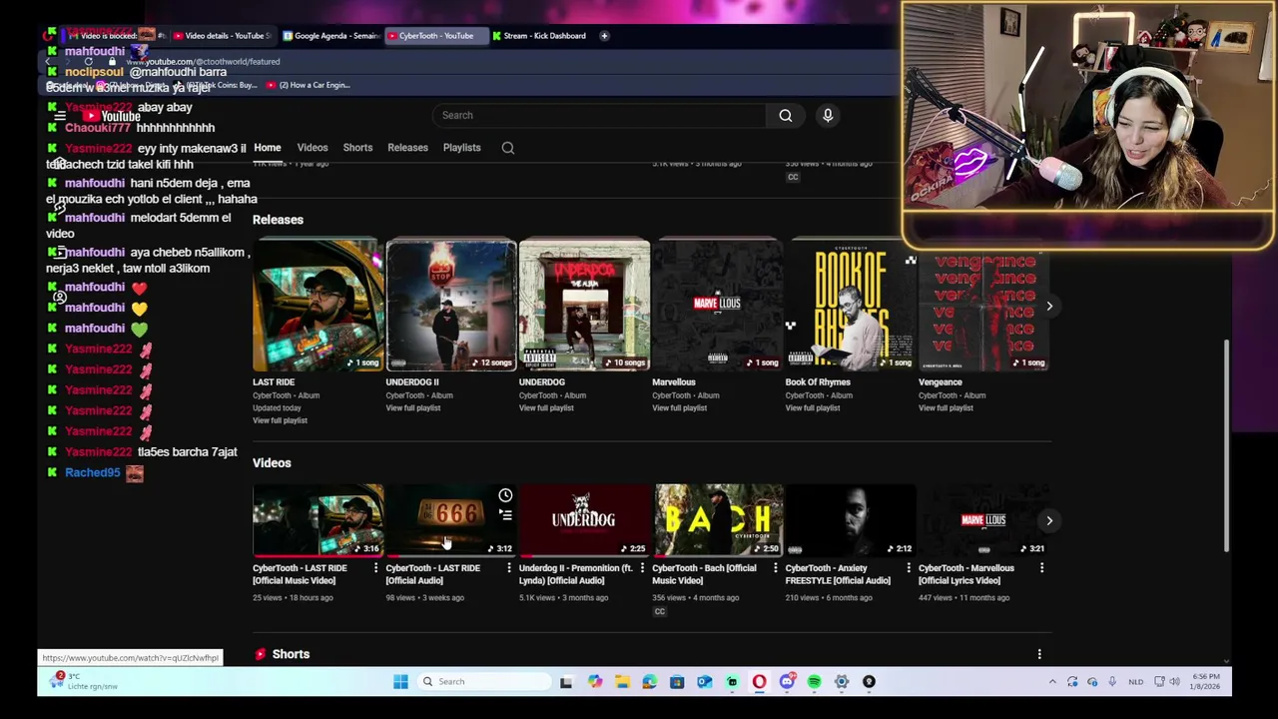
Task: View full playlist for Marvellous
Action: (x=679, y=408)
